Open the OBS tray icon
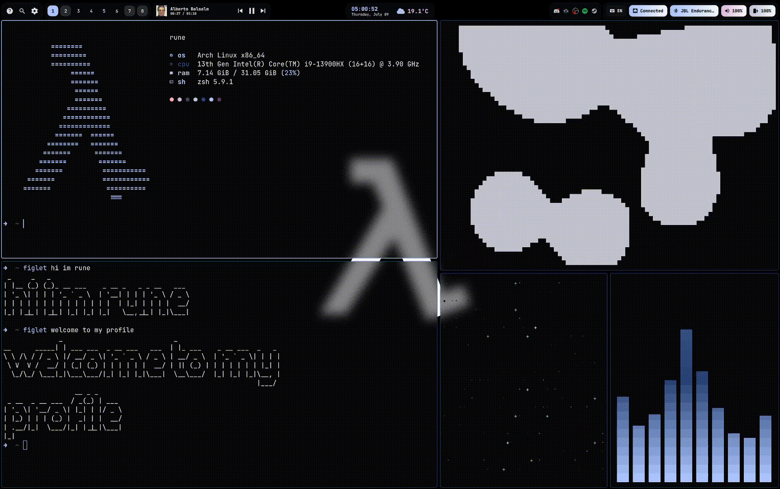This screenshot has width=780, height=489. [575, 11]
